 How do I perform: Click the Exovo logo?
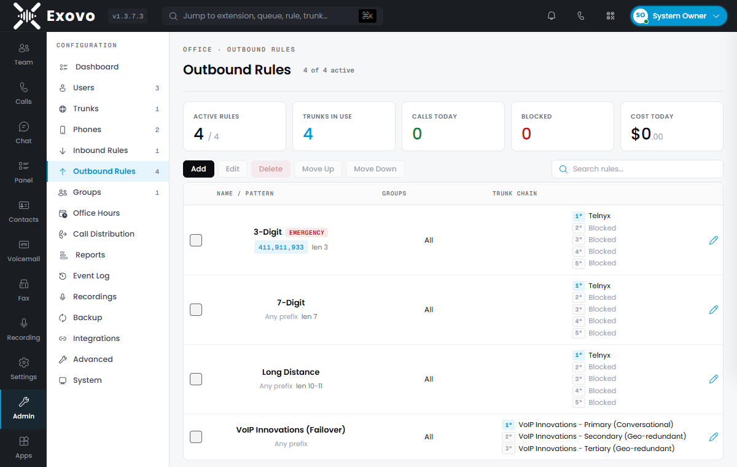(x=54, y=16)
